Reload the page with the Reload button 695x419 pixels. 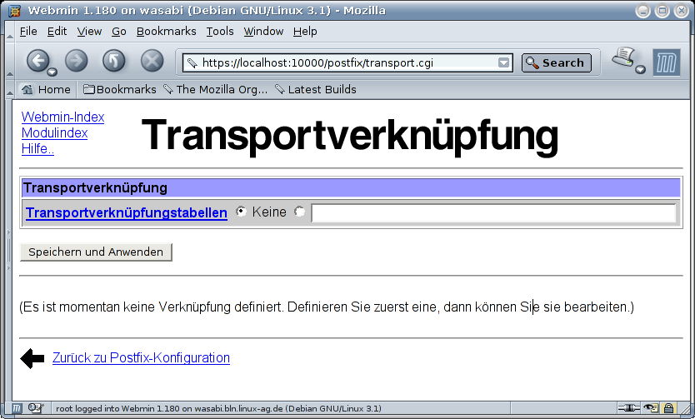point(114,61)
